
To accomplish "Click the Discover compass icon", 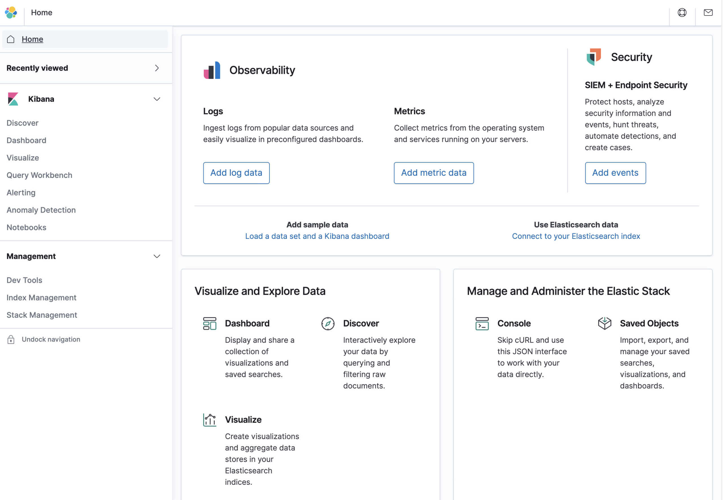I will coord(328,324).
